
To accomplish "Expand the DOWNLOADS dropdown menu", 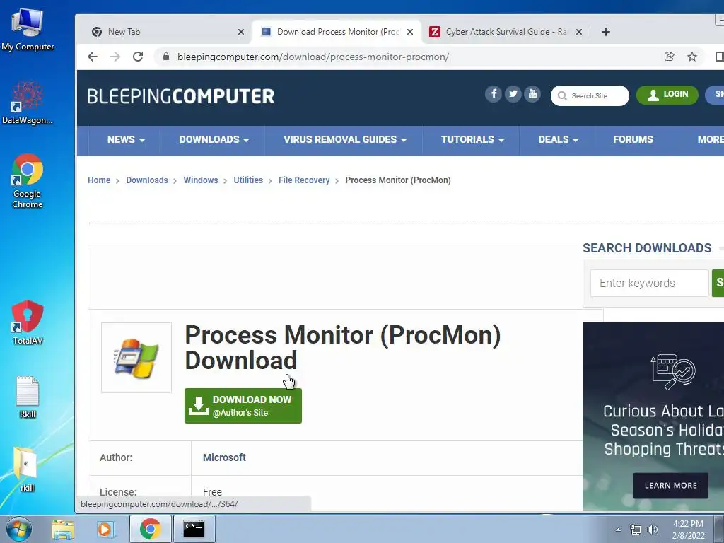I will pyautogui.click(x=214, y=139).
